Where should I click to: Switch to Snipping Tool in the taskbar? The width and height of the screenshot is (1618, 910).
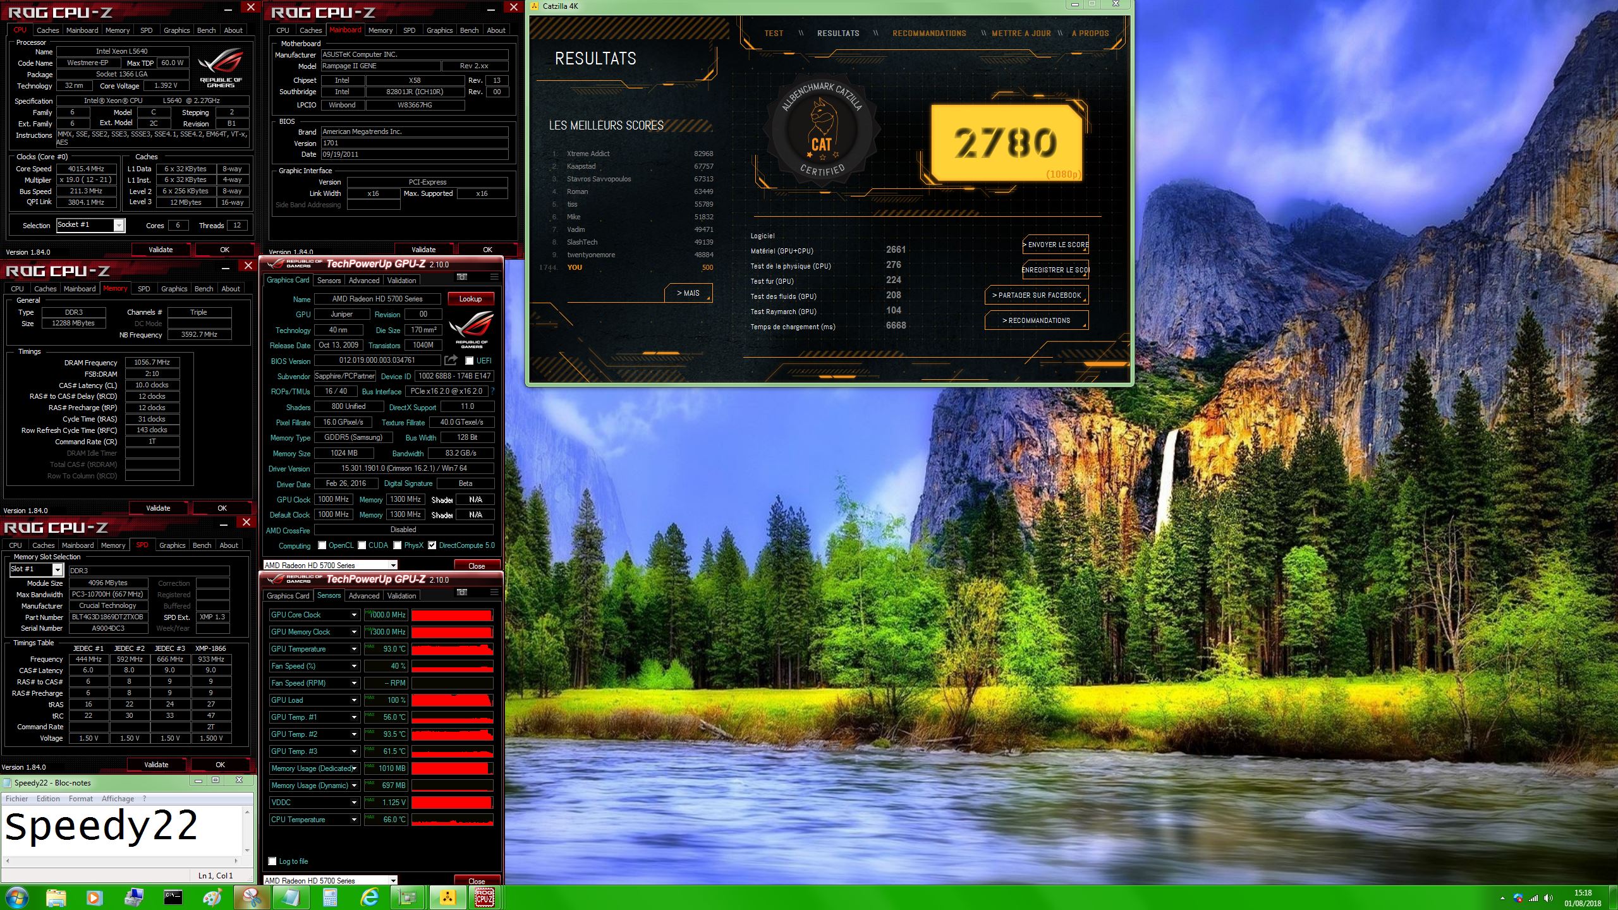click(252, 897)
